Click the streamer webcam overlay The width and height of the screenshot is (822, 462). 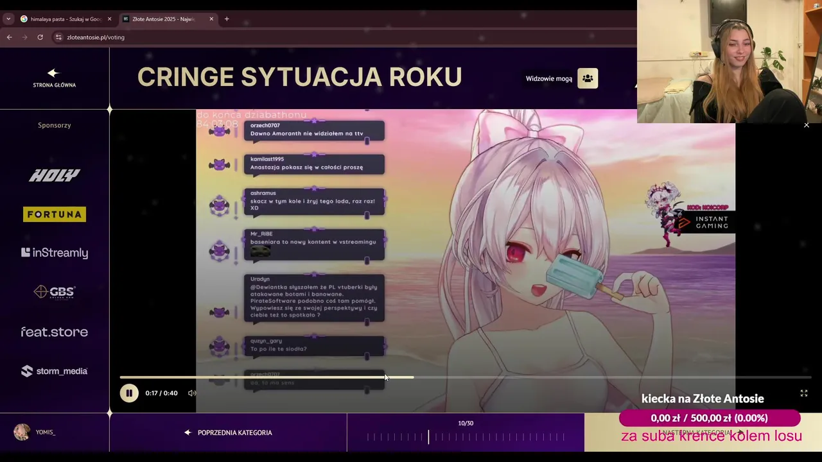(x=730, y=62)
